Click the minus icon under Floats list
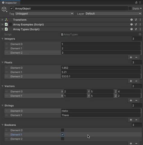 136,81
